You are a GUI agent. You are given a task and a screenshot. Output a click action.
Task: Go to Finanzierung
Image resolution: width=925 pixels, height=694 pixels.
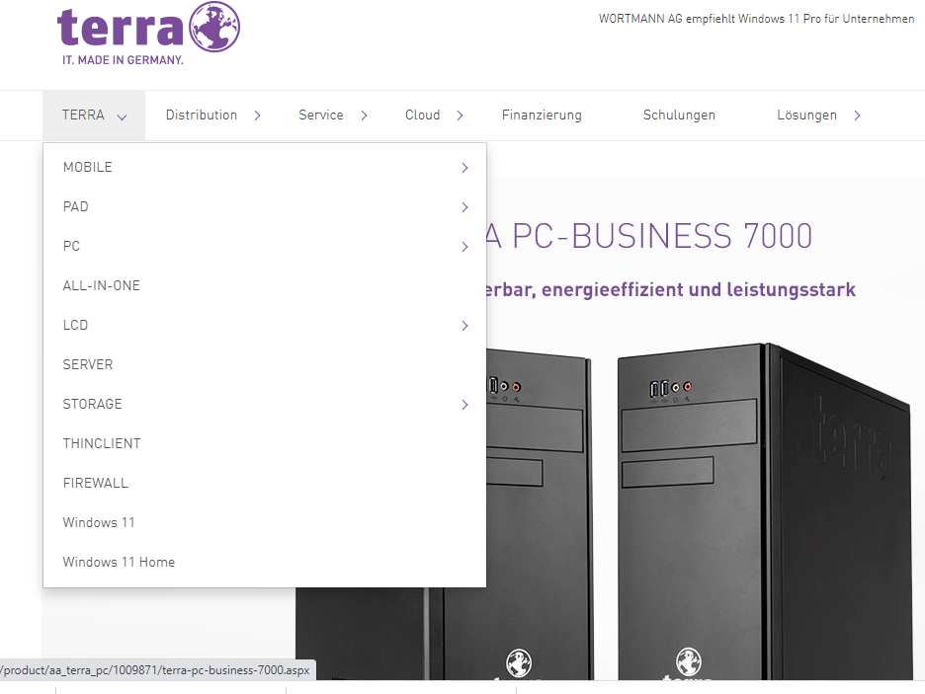pyautogui.click(x=542, y=115)
